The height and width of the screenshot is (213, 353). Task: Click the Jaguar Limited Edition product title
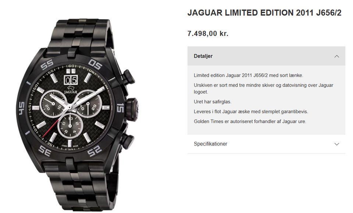tap(264, 13)
